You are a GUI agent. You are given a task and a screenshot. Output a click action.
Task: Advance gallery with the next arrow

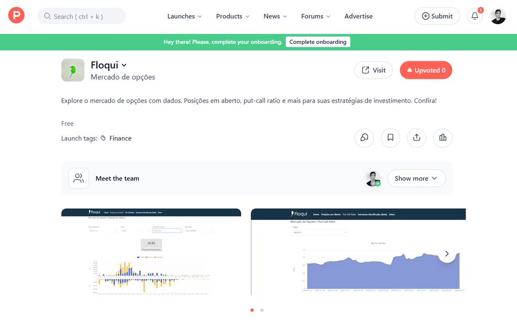447,253
